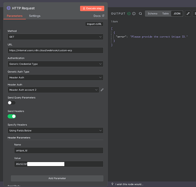Run the Execute step button
Image resolution: width=196 pixels, height=187 pixels.
(x=92, y=8)
